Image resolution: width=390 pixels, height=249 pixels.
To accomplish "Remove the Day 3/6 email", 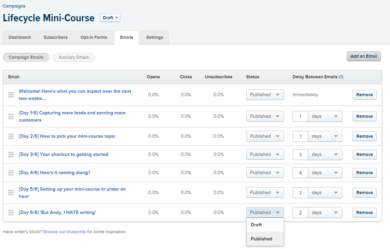I will pyautogui.click(x=364, y=155).
